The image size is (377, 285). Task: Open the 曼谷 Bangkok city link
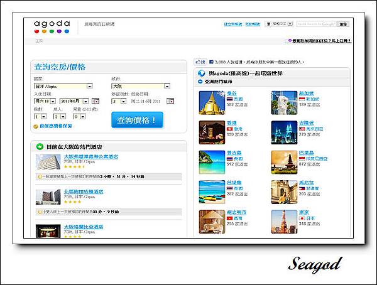[x=232, y=94]
